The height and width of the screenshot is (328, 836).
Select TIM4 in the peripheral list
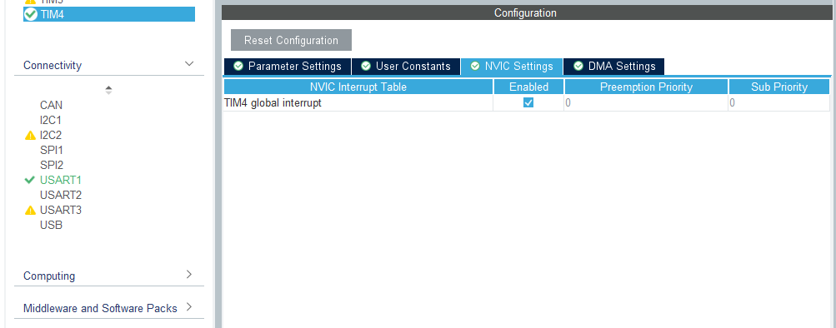coord(108,14)
